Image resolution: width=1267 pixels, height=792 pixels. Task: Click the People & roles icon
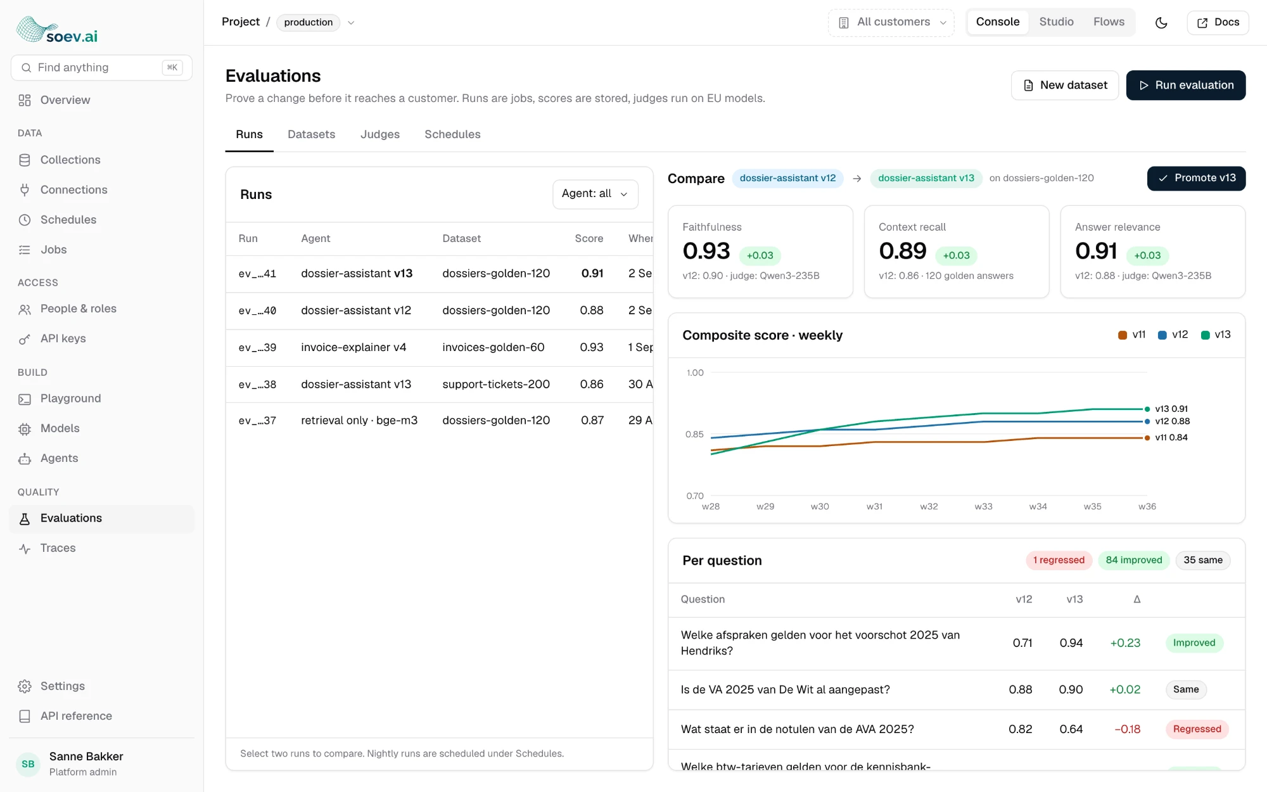point(25,309)
